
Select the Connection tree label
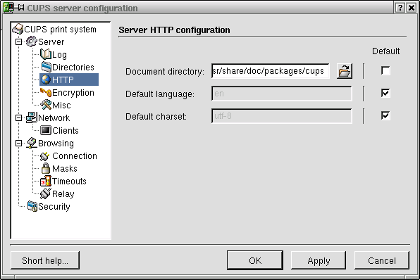coord(75,156)
